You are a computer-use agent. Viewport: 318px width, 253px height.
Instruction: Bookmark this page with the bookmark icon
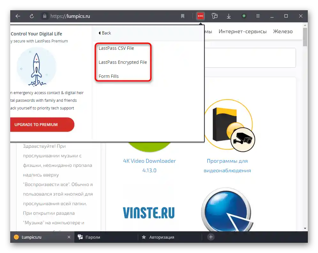point(183,16)
